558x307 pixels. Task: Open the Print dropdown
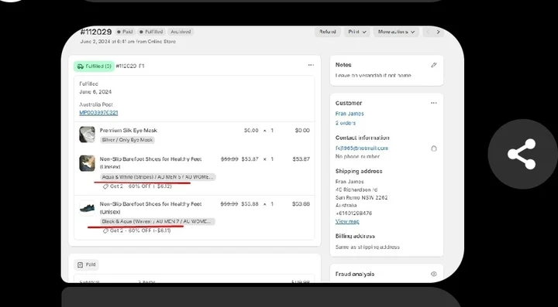(x=357, y=32)
